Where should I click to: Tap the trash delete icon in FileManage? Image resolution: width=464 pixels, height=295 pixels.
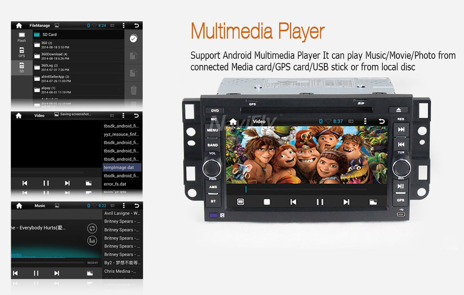pos(133,90)
